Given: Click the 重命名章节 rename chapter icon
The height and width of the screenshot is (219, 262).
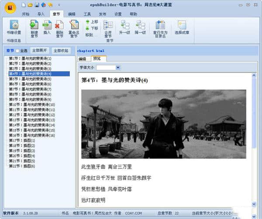Looking at the screenshot, I should [x=74, y=25].
